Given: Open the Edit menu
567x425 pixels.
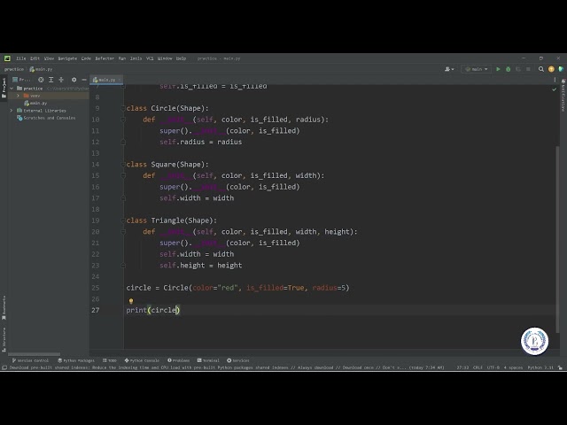Looking at the screenshot, I should pos(35,58).
